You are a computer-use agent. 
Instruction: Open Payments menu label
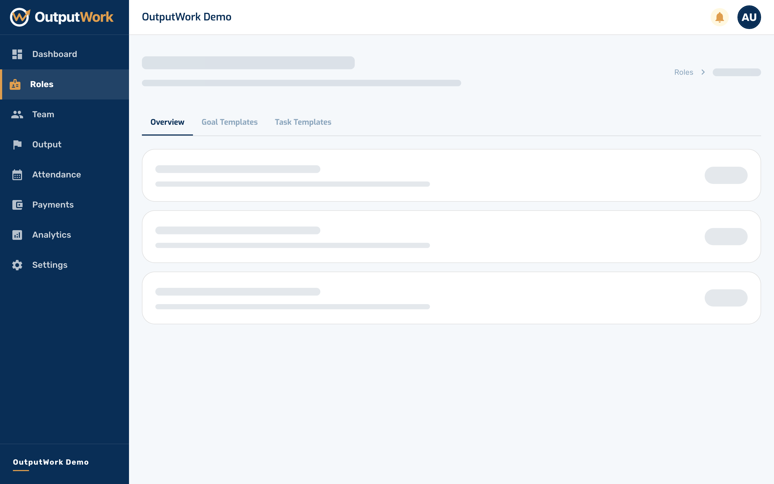click(53, 205)
